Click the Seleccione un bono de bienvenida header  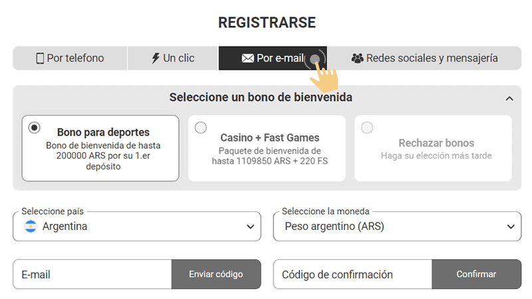pyautogui.click(x=261, y=98)
